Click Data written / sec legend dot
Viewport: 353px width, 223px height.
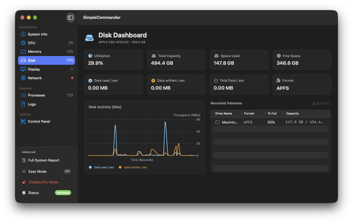(x=120, y=167)
